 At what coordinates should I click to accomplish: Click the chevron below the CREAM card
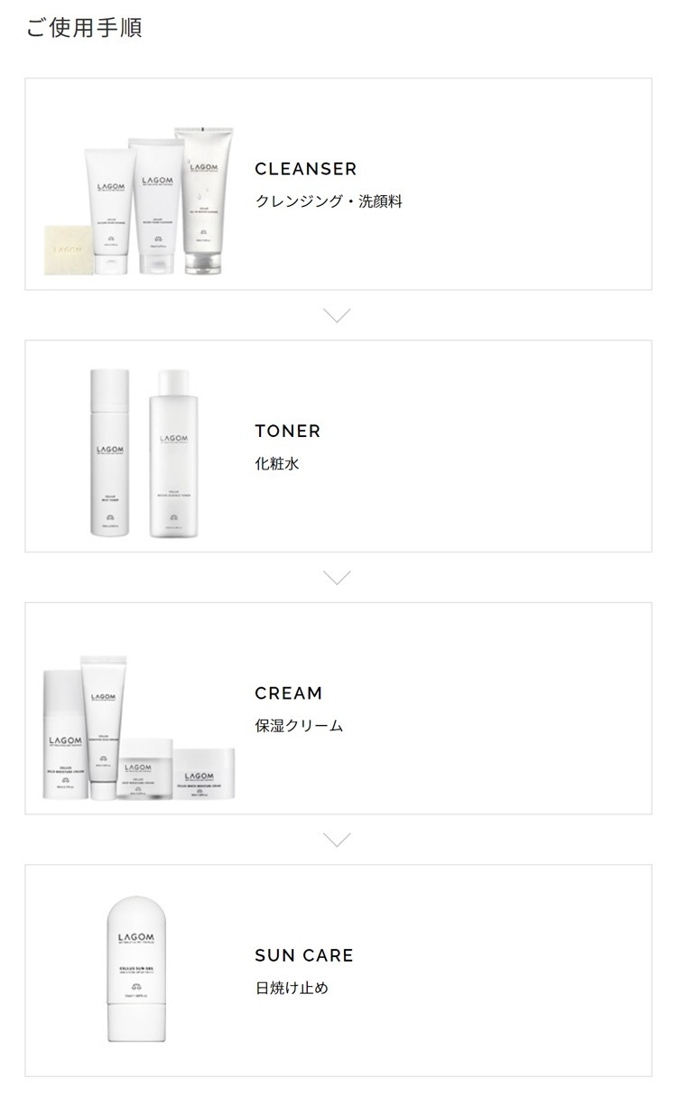pyautogui.click(x=337, y=841)
